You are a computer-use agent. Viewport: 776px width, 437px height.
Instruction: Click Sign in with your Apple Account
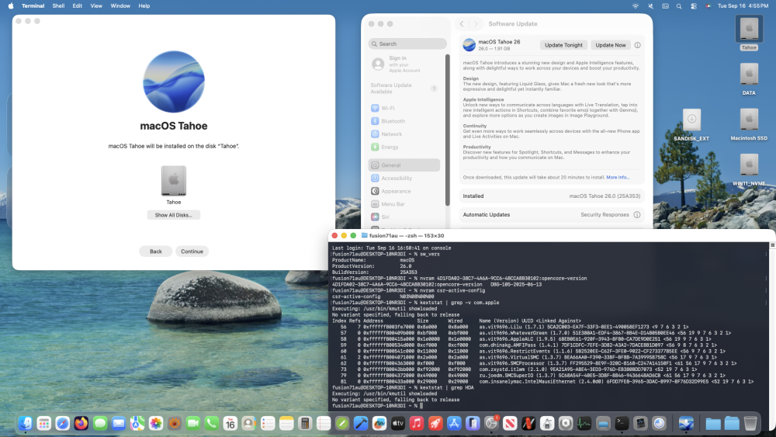[404, 64]
